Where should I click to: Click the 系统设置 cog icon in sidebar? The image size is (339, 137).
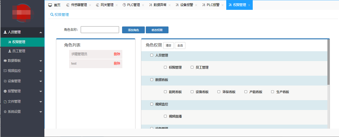click(5, 112)
